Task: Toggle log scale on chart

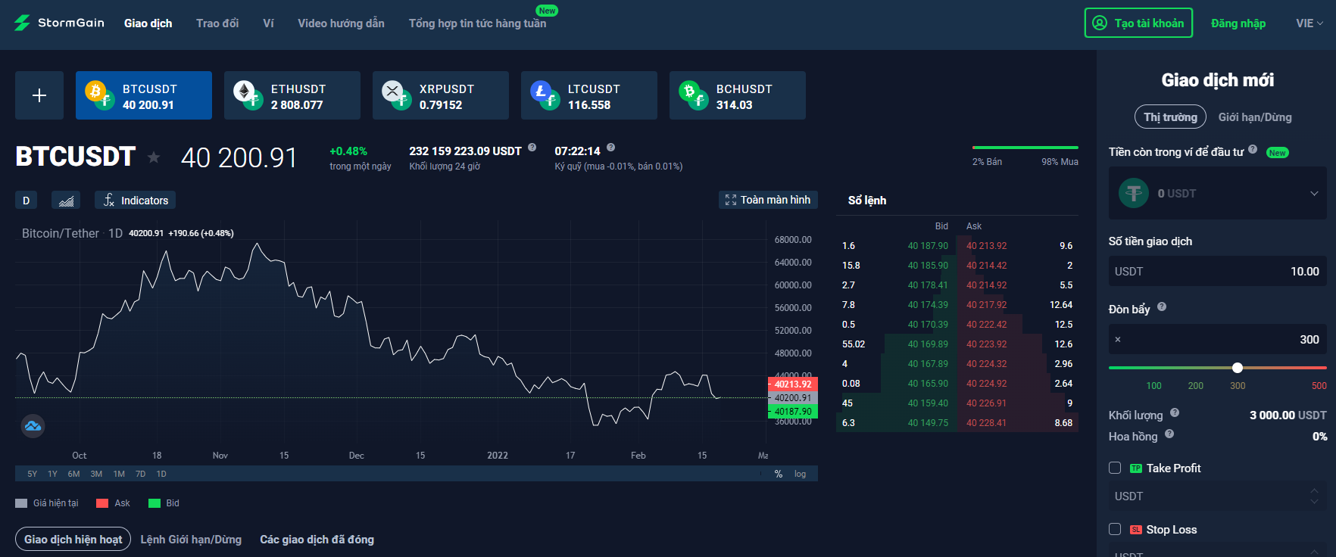Action: coord(800,474)
